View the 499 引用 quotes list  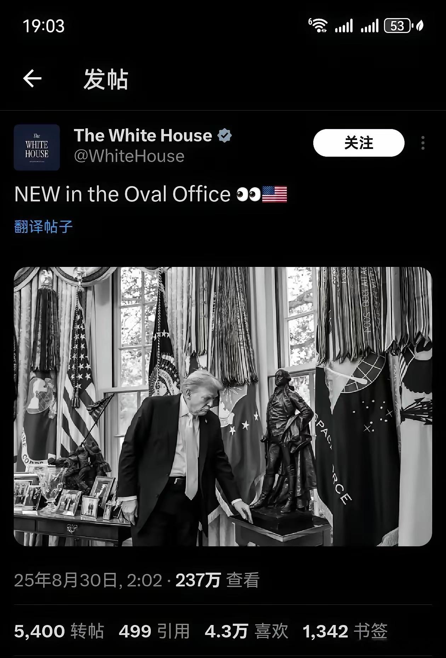154,631
